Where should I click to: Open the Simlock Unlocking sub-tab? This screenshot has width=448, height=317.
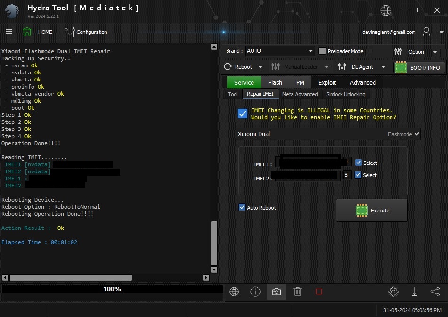346,94
